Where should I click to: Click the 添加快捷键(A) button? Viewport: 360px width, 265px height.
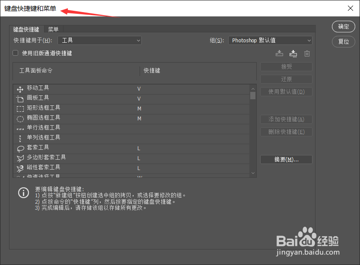286,119
